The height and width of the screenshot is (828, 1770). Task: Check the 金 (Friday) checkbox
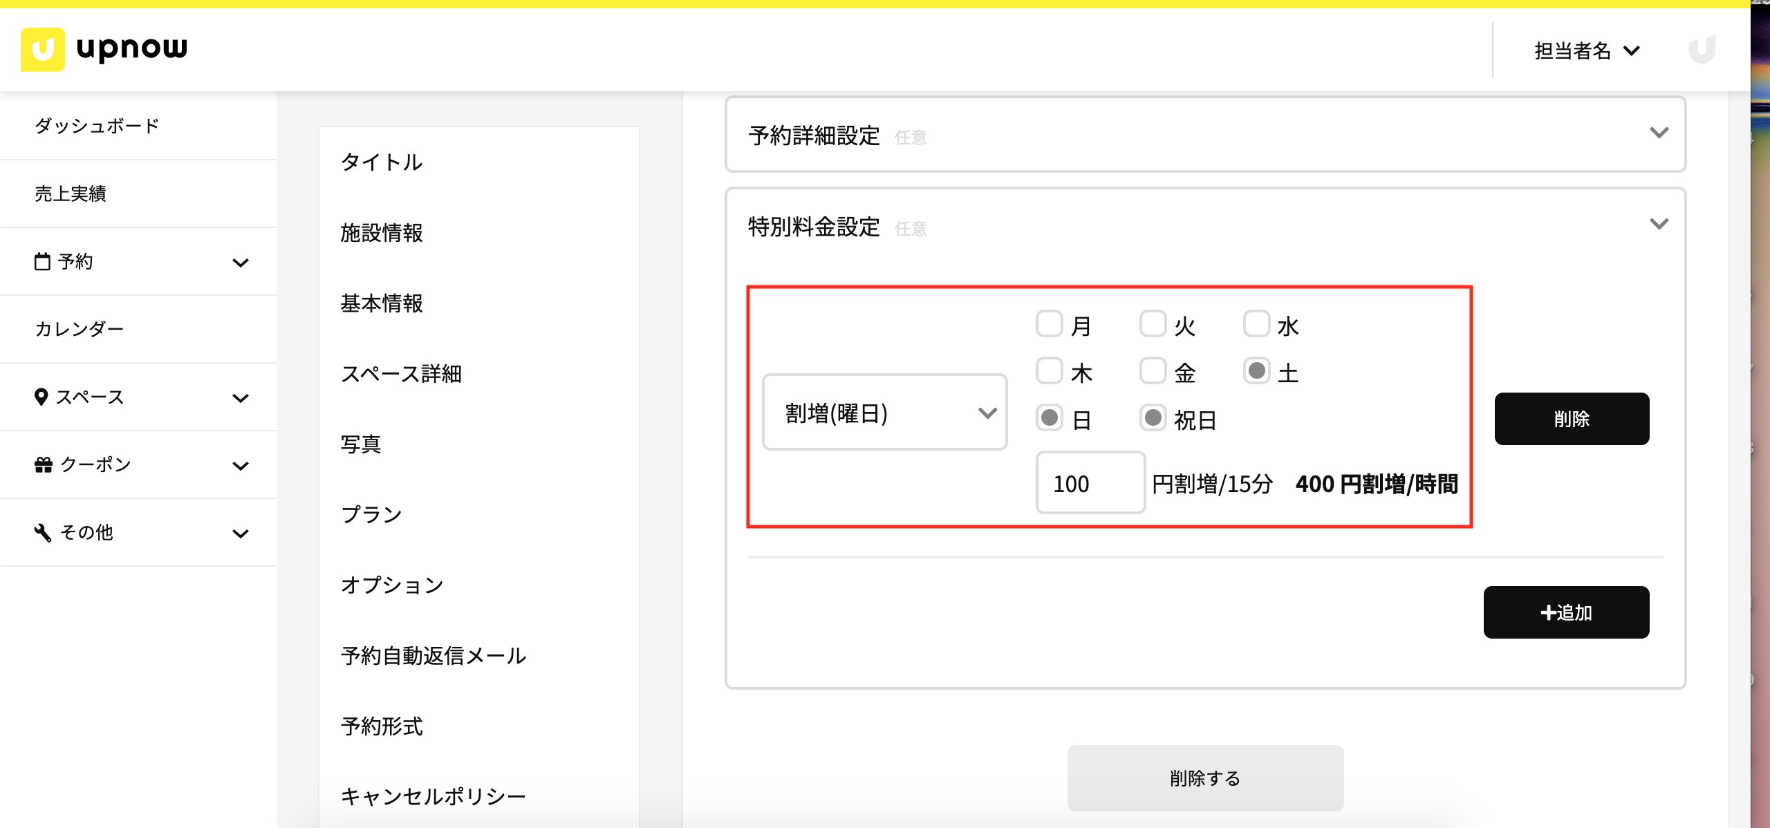[x=1153, y=370]
